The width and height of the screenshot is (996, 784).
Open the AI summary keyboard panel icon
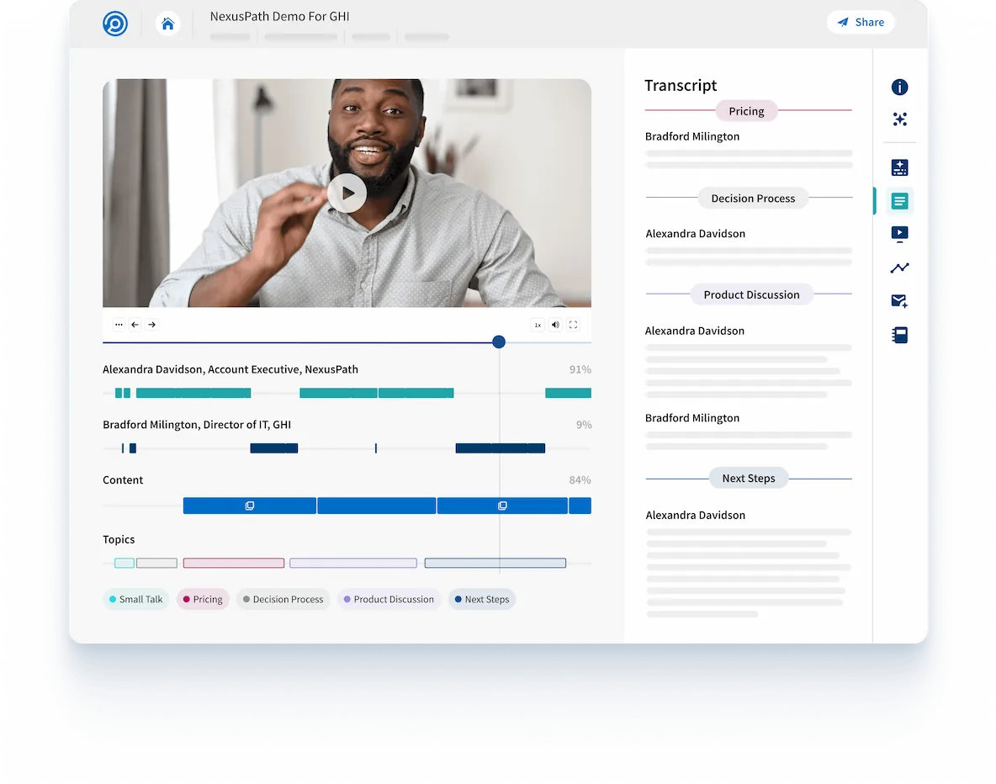click(899, 167)
